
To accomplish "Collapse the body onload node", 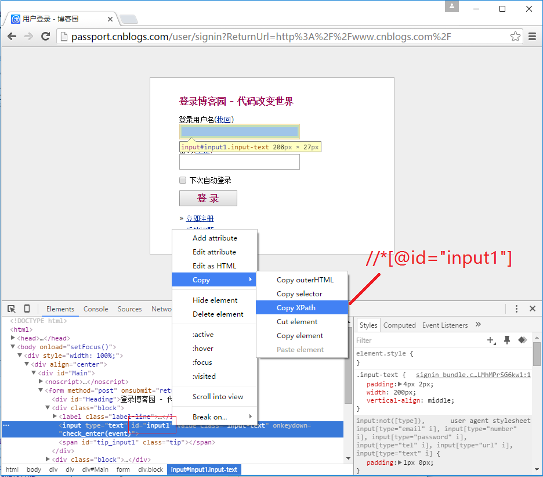I will 13,346.
